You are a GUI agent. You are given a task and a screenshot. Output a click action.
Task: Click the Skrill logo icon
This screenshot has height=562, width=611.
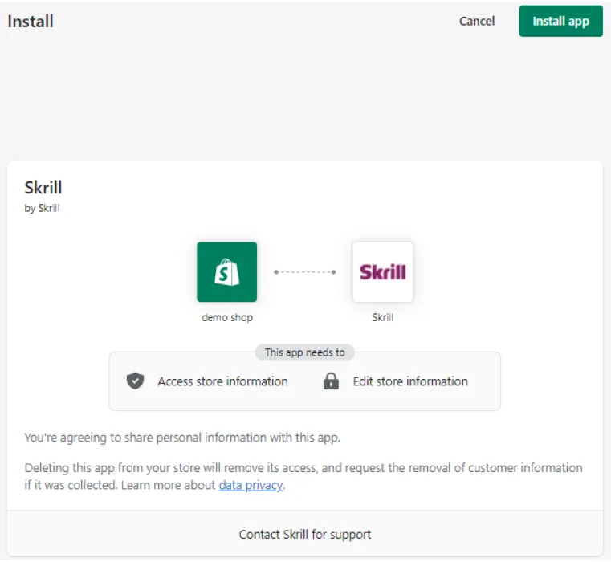[382, 272]
